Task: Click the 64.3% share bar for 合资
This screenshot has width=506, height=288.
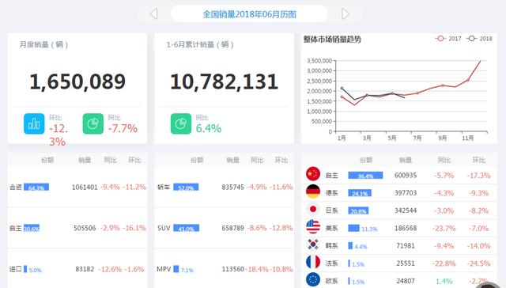Action: 36,187
